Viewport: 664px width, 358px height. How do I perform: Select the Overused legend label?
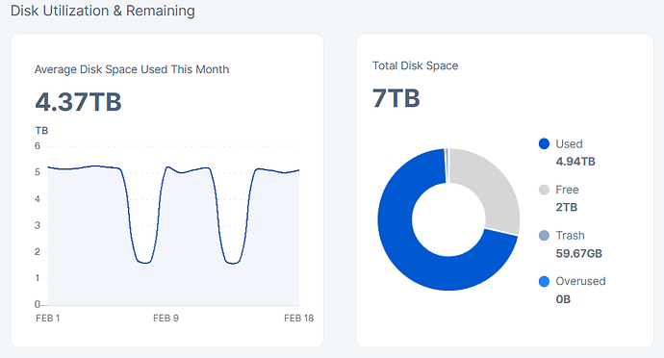[580, 281]
